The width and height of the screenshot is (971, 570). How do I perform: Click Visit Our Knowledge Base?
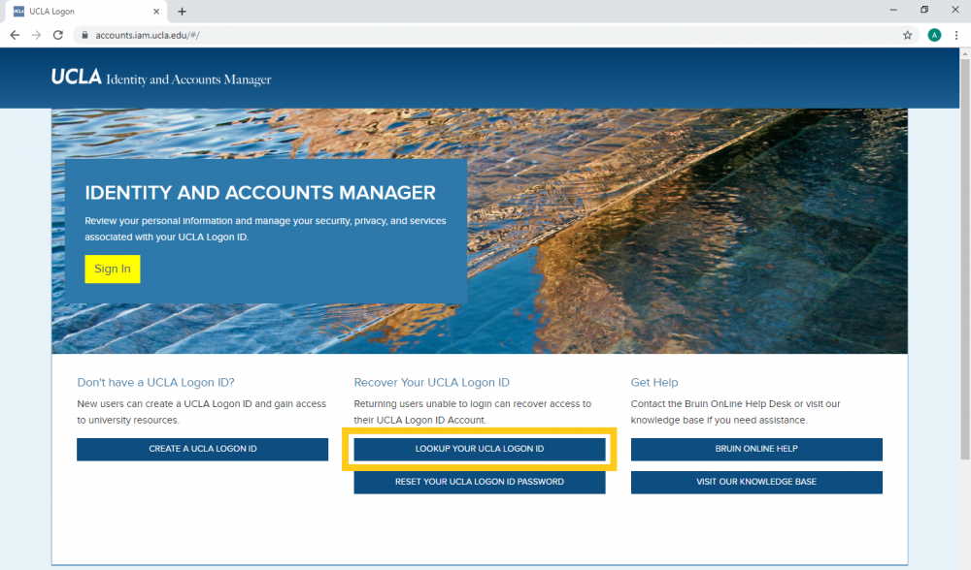(x=756, y=482)
